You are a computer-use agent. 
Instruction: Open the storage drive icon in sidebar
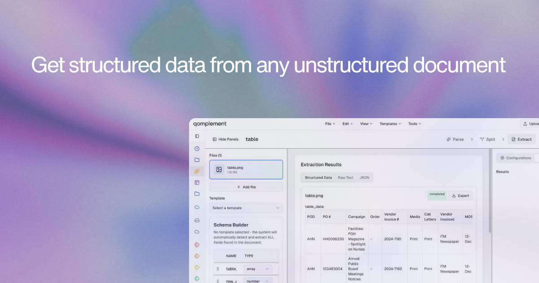pyautogui.click(x=197, y=220)
